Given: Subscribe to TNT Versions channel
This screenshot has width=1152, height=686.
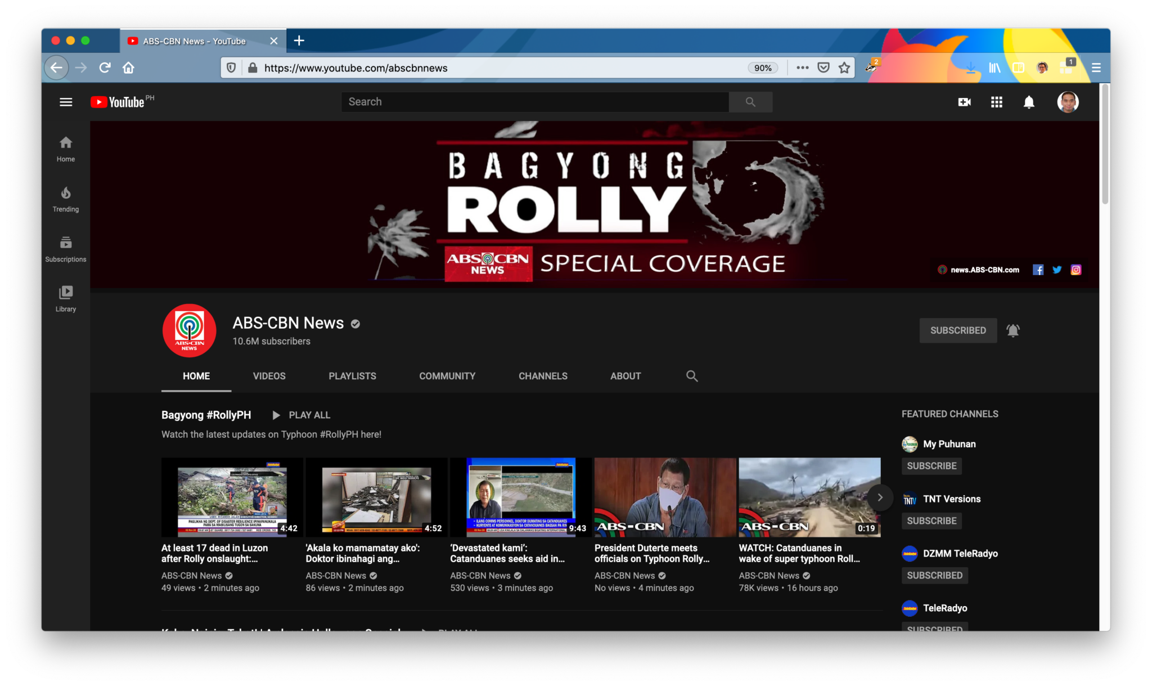Looking at the screenshot, I should pos(931,521).
